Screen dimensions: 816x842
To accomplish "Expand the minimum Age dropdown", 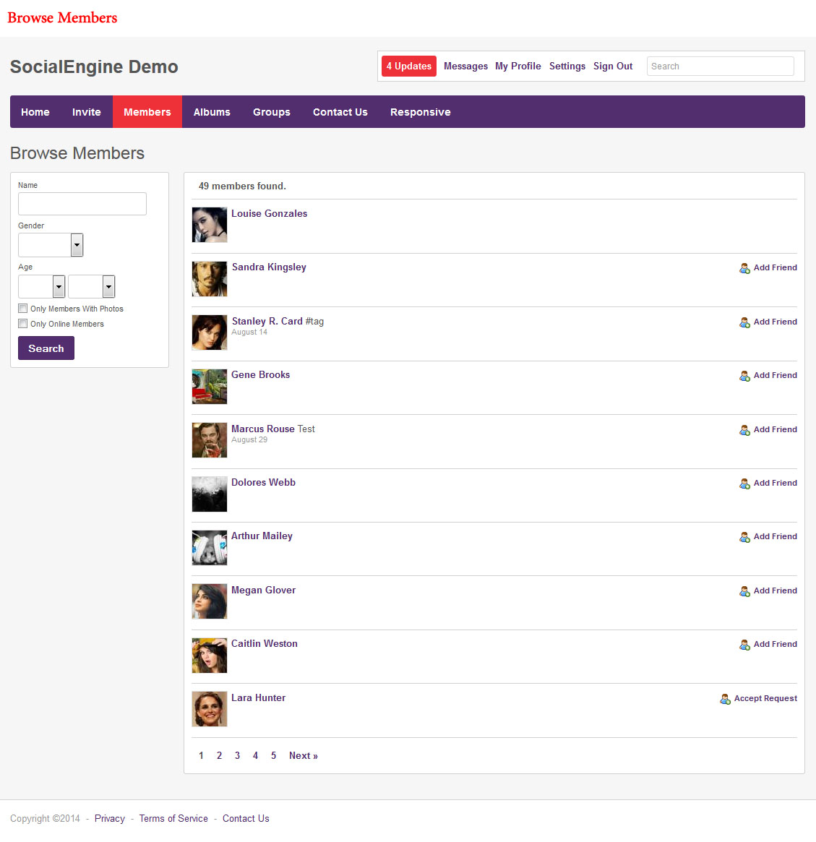I will (42, 287).
